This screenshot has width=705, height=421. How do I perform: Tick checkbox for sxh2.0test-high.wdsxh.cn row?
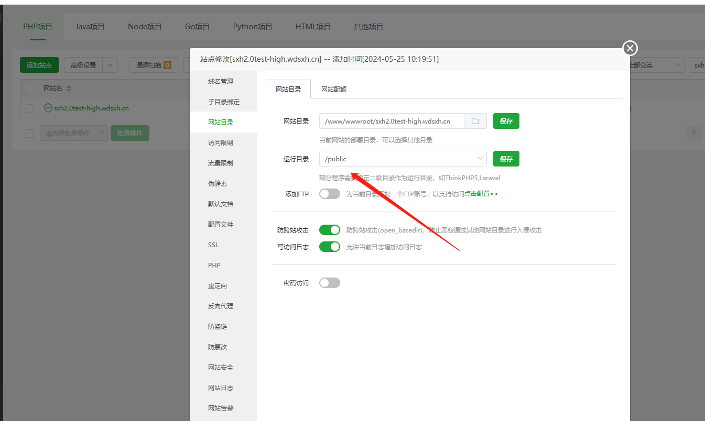click(x=30, y=108)
